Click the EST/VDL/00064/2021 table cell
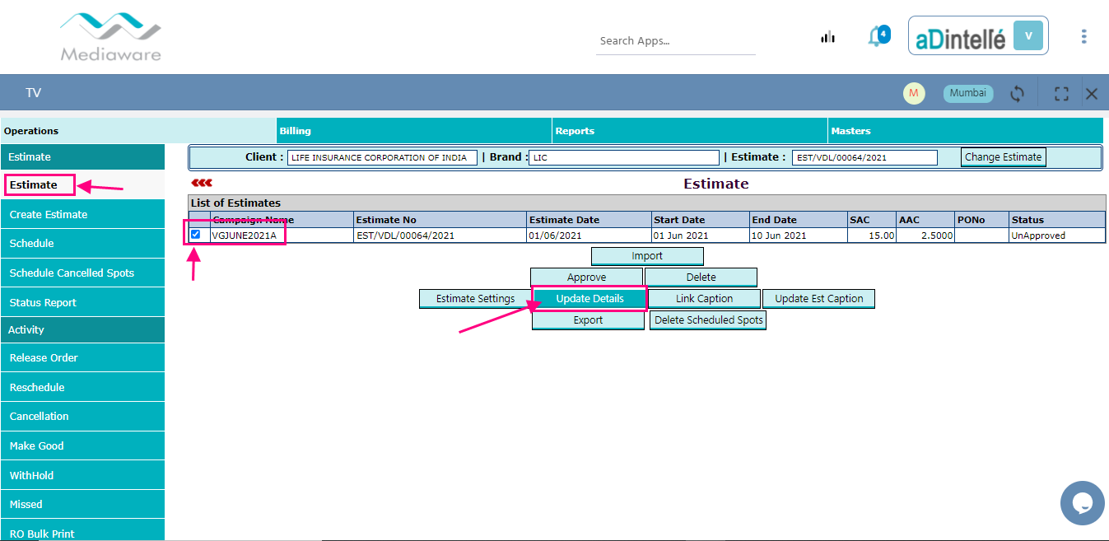1109x541 pixels. coord(440,236)
